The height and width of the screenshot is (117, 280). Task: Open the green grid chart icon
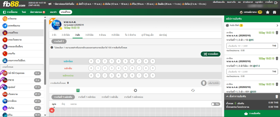[78, 90]
